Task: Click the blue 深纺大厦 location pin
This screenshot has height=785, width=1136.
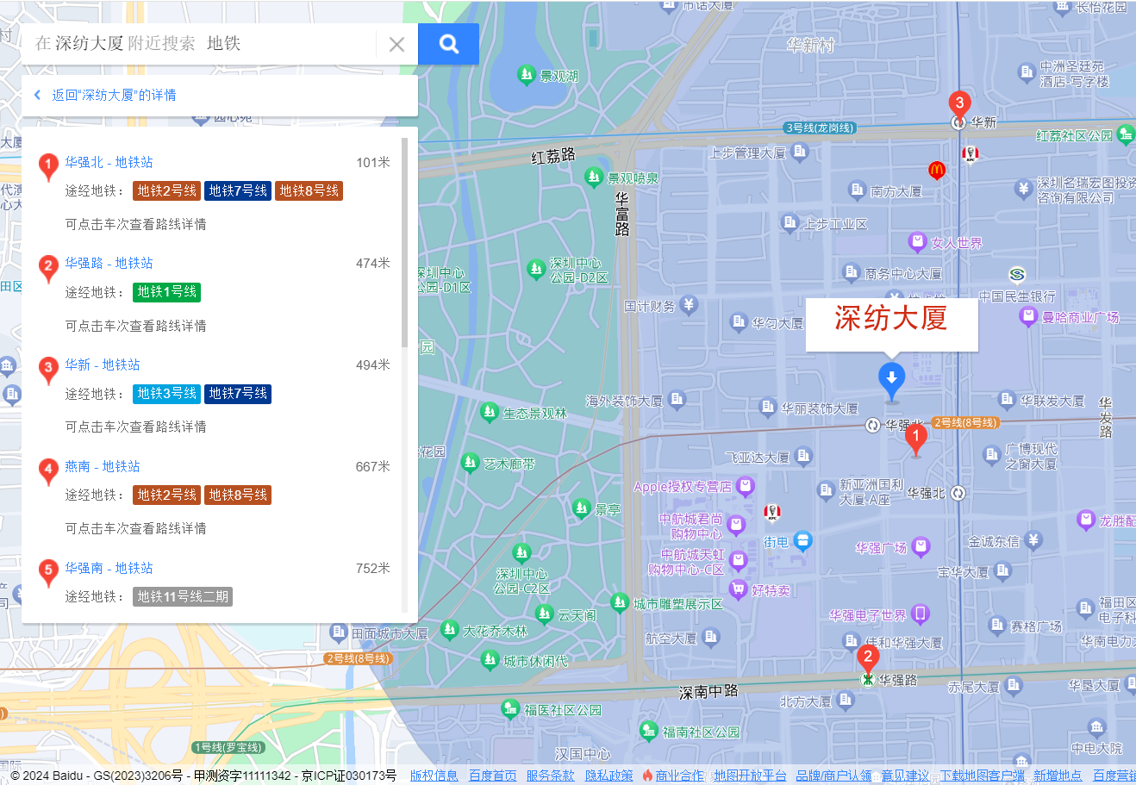Action: [x=891, y=381]
